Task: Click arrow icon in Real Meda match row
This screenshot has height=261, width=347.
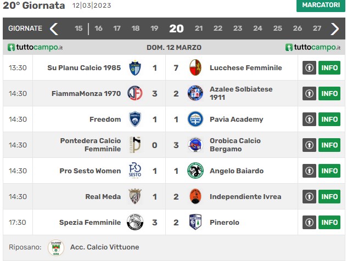Action: tap(309, 196)
